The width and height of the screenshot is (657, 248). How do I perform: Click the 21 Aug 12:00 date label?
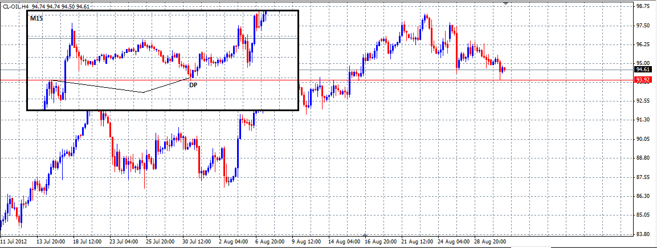418,242
